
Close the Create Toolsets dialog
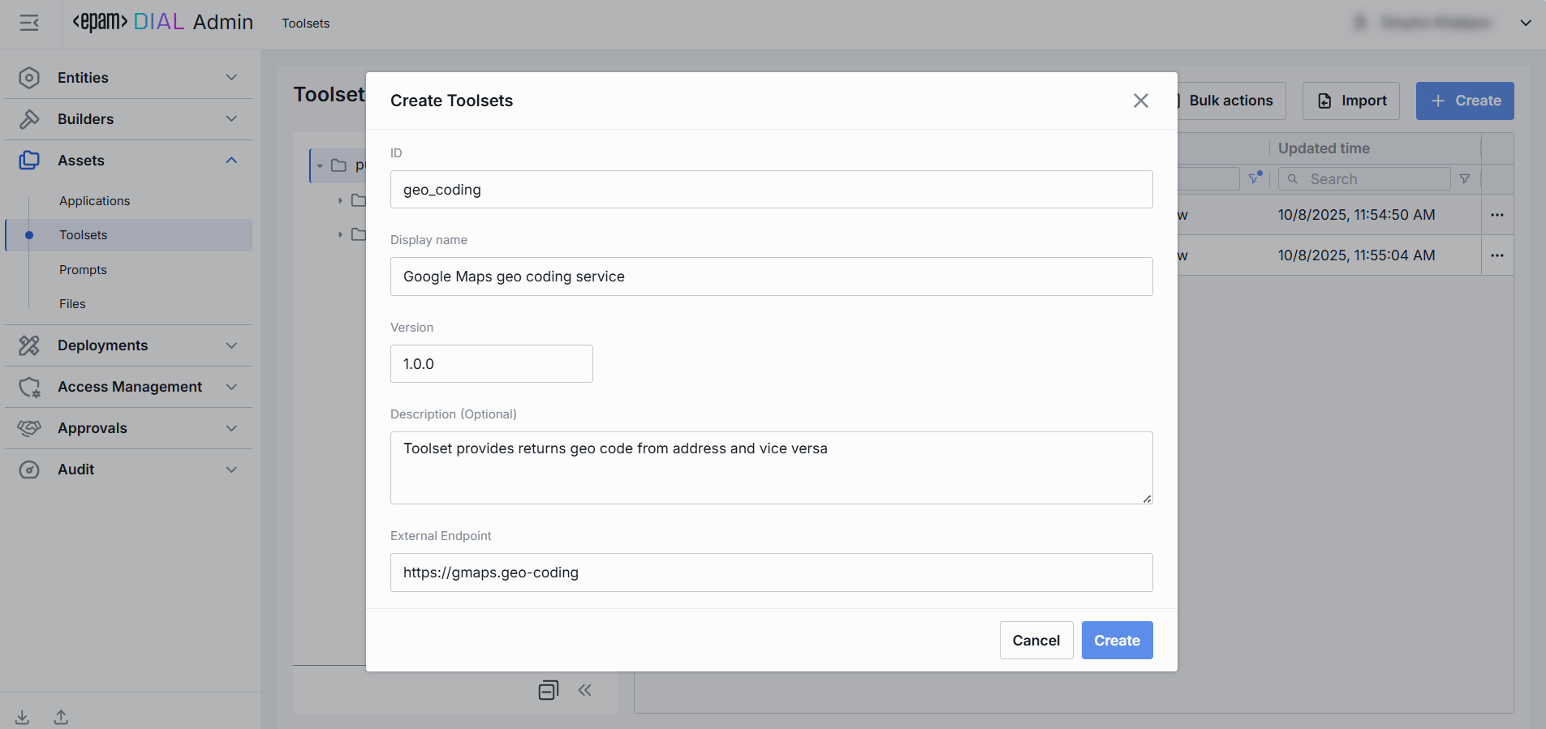[1140, 101]
